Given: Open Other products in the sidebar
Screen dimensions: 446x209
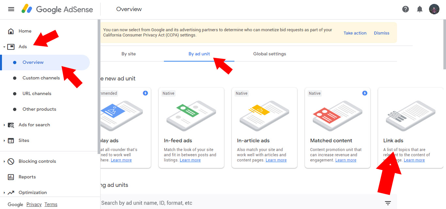Looking at the screenshot, I should (x=39, y=109).
